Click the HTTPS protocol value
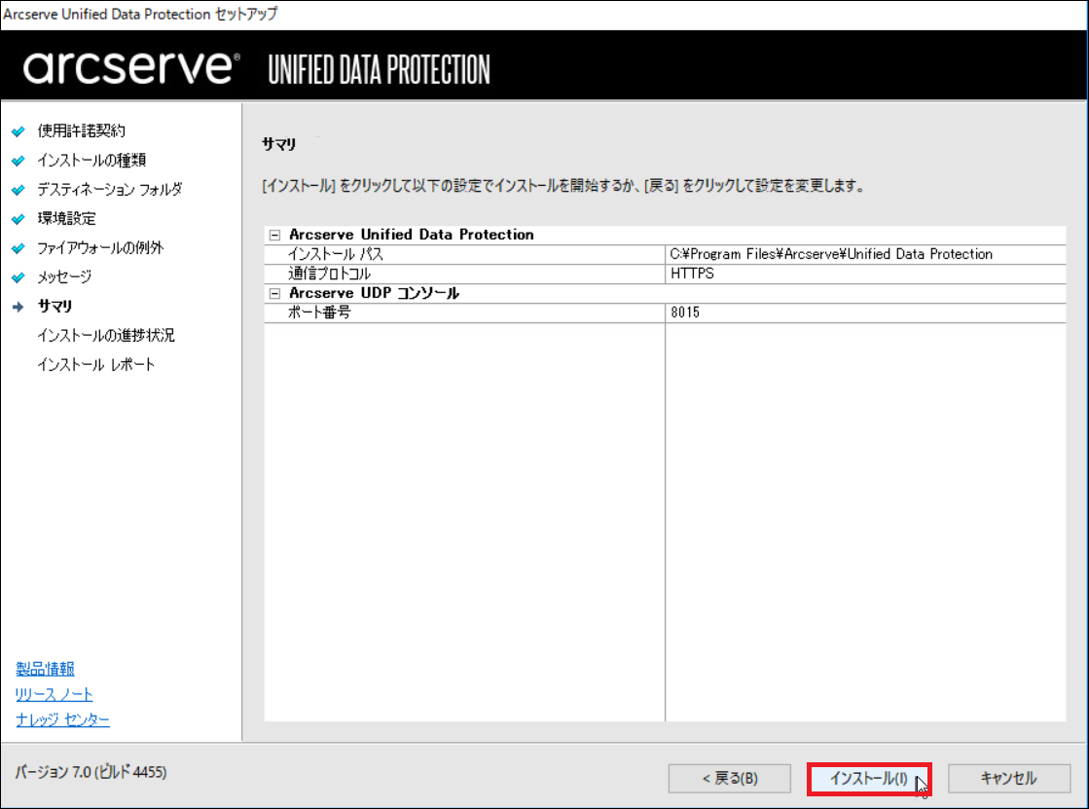1089x809 pixels. 692,274
